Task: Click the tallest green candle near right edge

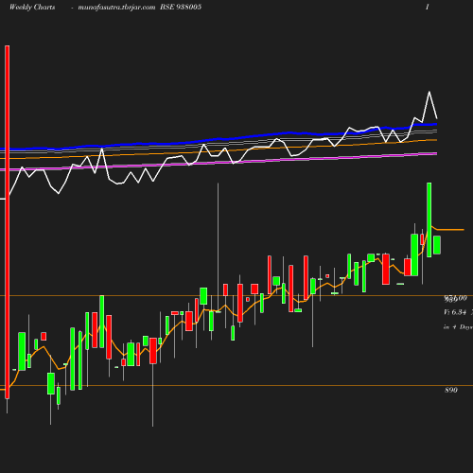Action: tap(429, 219)
